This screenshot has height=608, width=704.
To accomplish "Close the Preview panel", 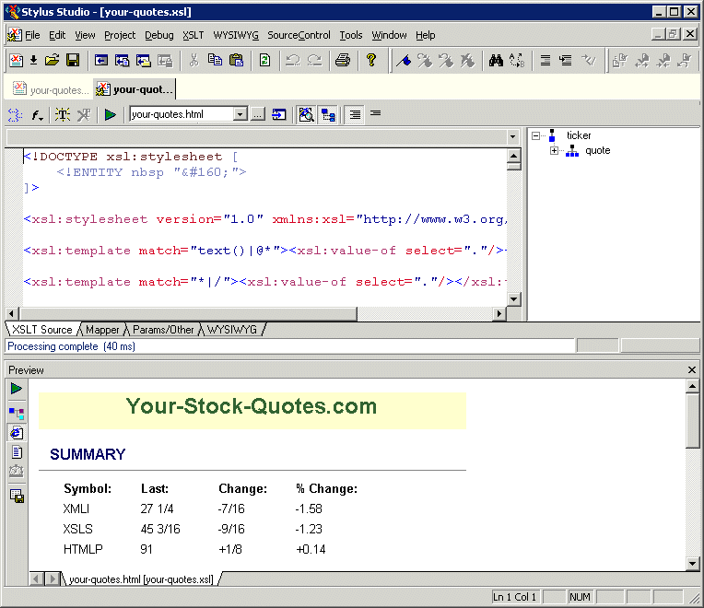I will pyautogui.click(x=692, y=369).
